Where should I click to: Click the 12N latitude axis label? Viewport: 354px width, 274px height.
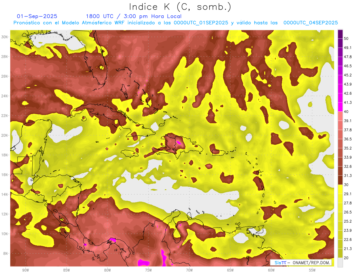tap(4, 214)
